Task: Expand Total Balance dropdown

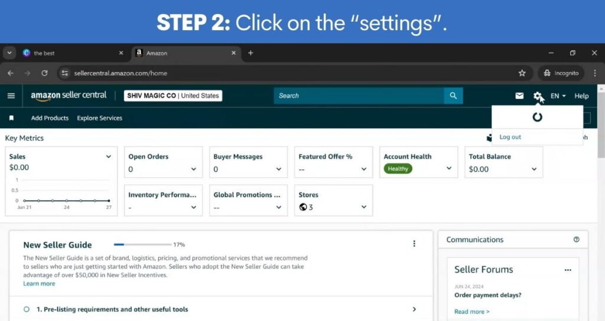Action: [534, 169]
